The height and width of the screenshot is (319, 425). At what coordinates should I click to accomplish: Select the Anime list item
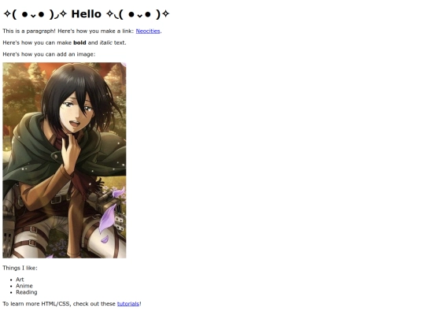(x=24, y=286)
